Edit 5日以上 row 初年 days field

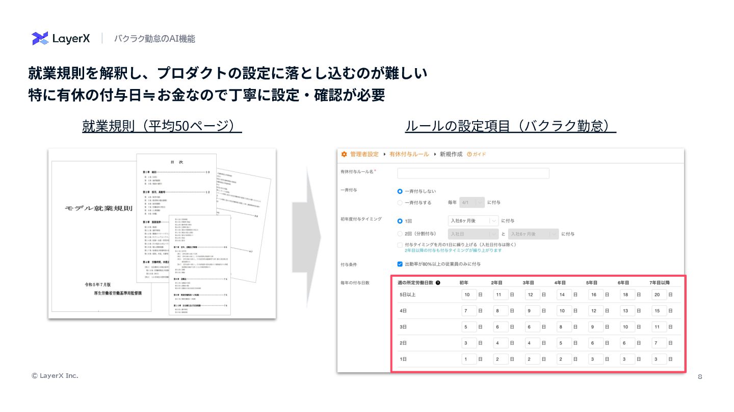coord(468,295)
